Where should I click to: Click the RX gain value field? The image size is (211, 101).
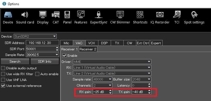click(x=101, y=92)
